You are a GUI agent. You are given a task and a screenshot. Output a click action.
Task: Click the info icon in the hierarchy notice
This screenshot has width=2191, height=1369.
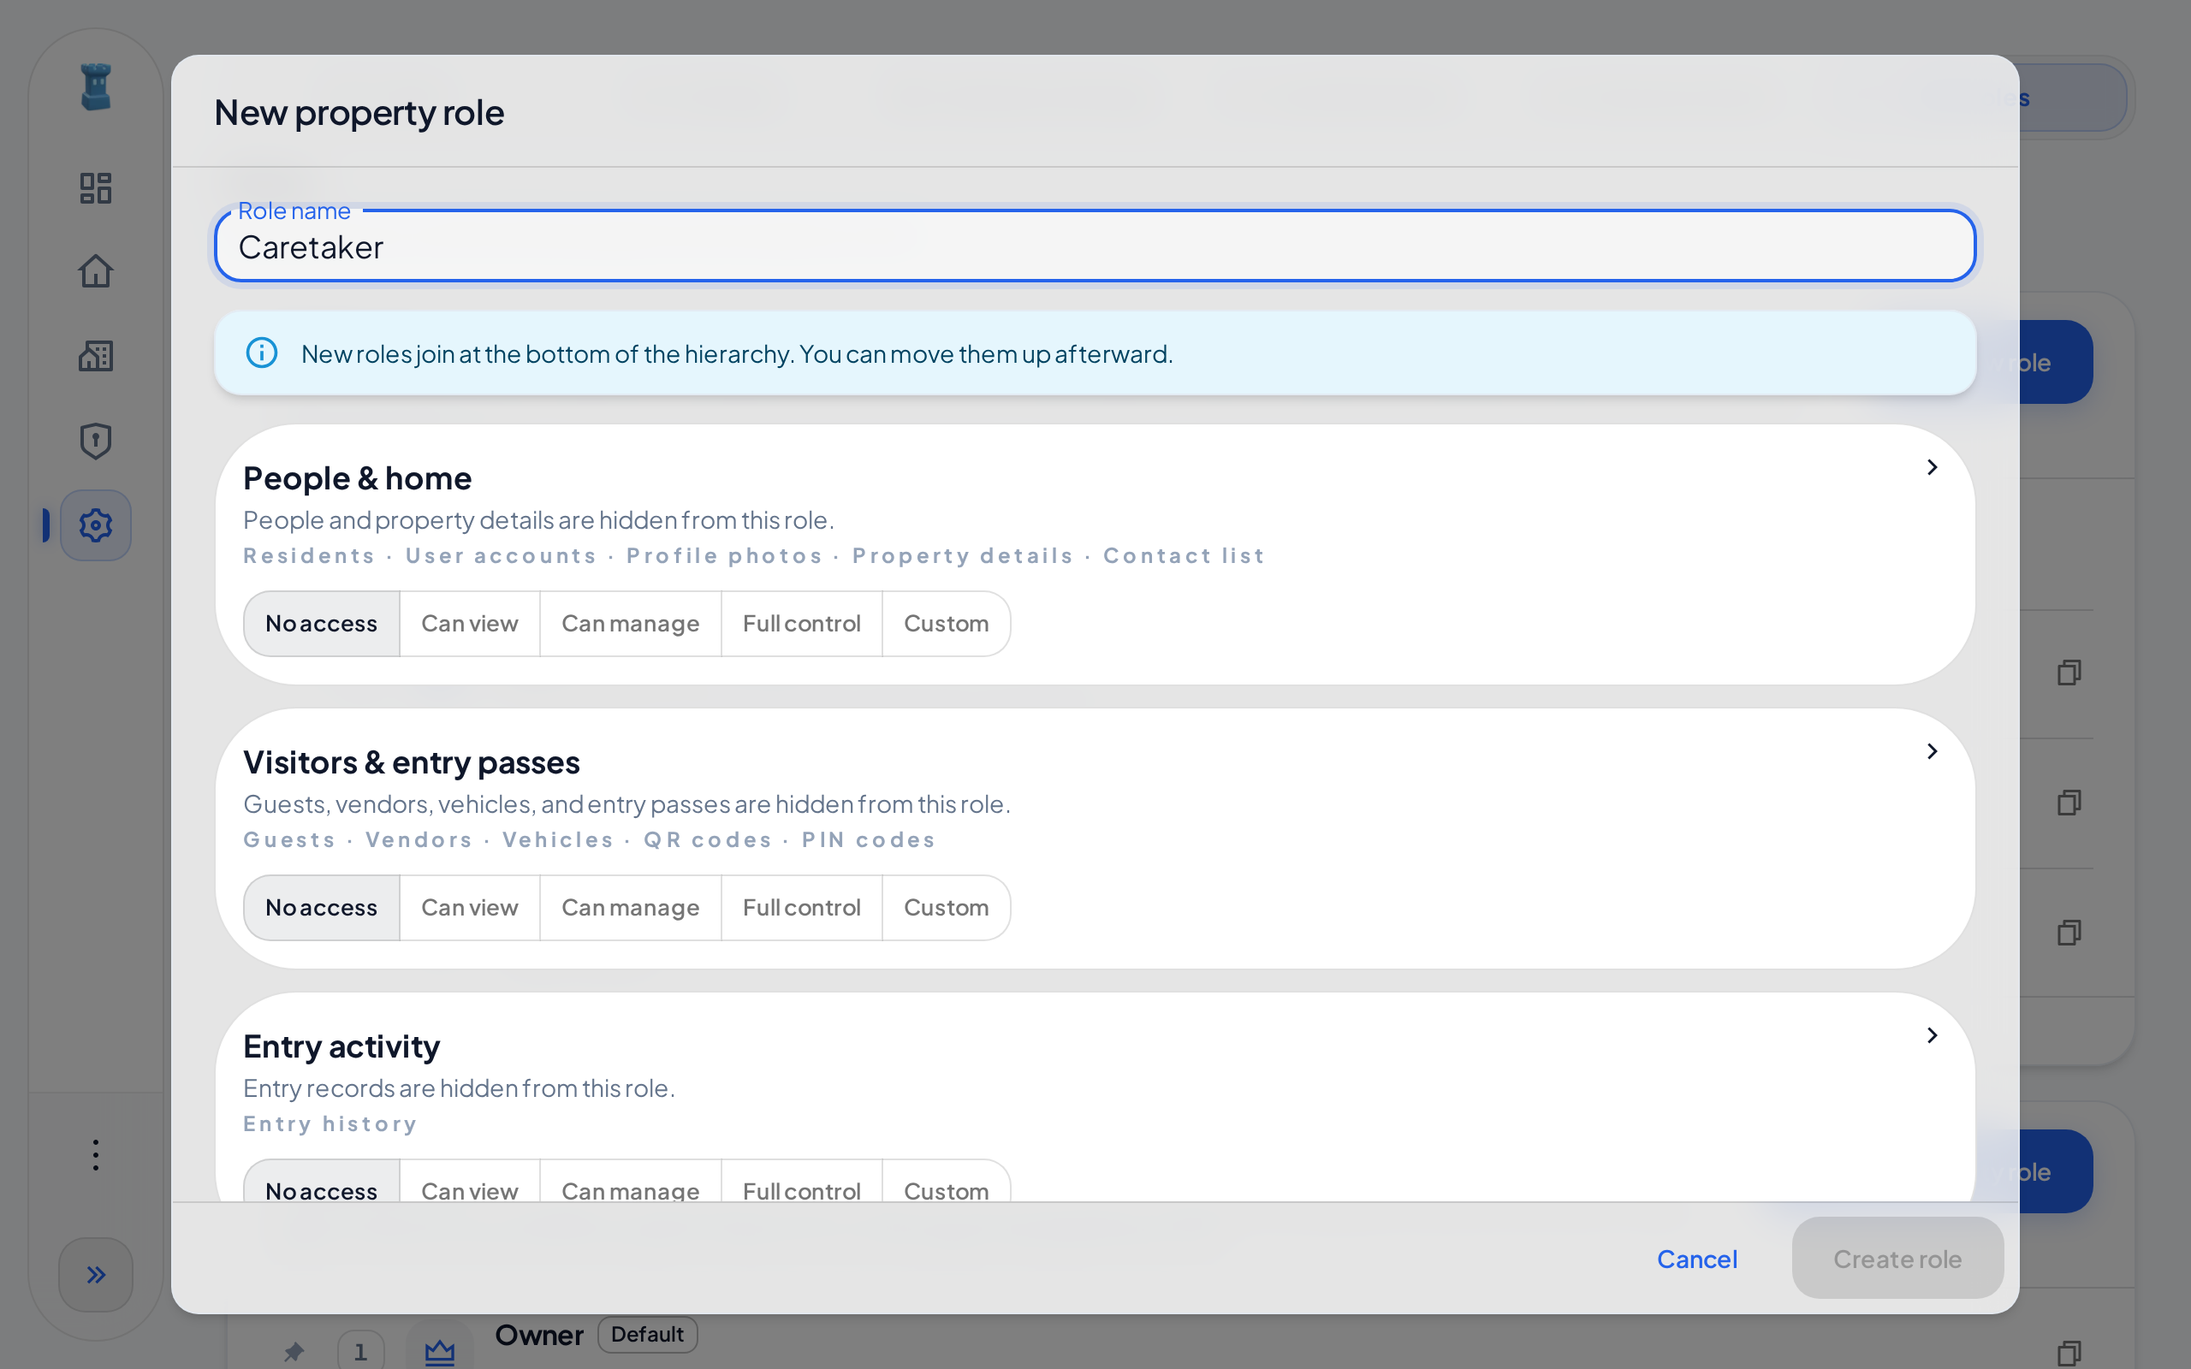tap(262, 353)
